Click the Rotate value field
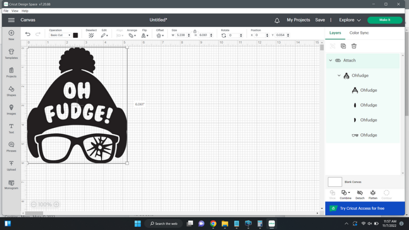This screenshot has height=230, width=409. click(233, 36)
